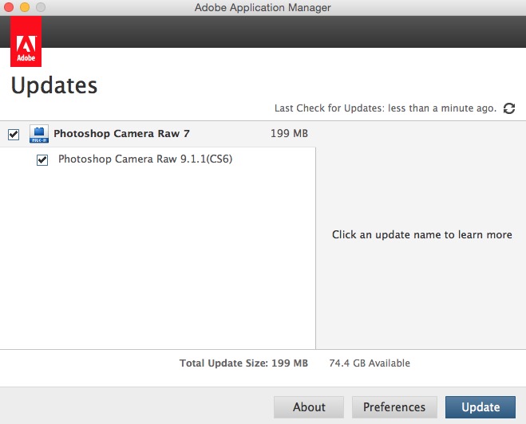The image size is (526, 424).
Task: Minimize the window with the yellow button
Action: tap(25, 7)
